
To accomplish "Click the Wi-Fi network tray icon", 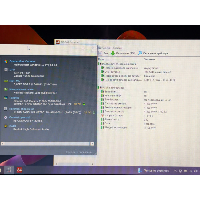I will 191,171.
